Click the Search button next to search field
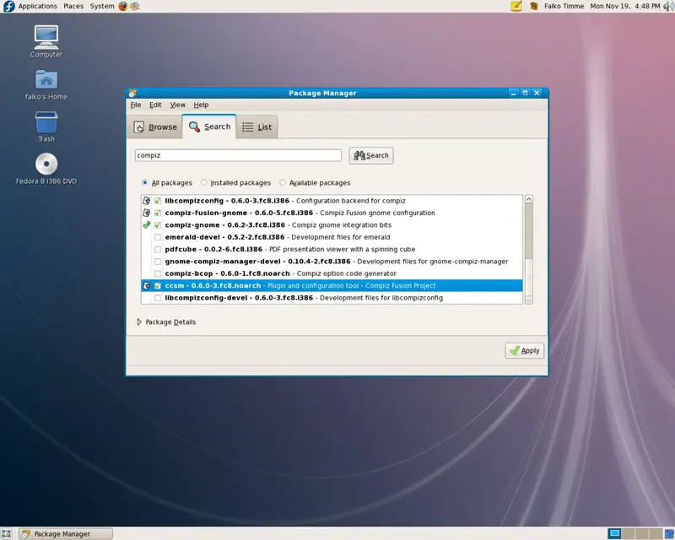The height and width of the screenshot is (540, 675). (x=371, y=155)
